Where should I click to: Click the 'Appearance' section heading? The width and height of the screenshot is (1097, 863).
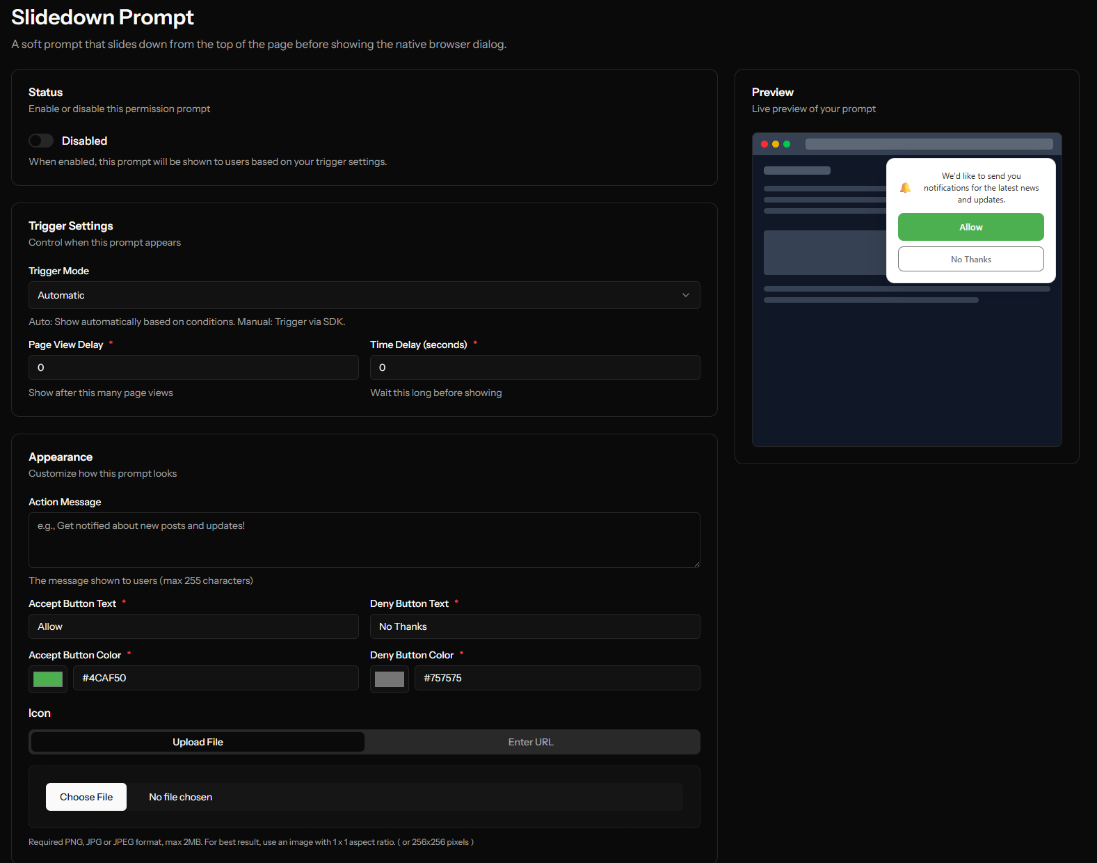(61, 457)
